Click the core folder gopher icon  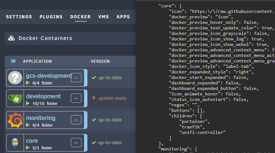coord(15,143)
